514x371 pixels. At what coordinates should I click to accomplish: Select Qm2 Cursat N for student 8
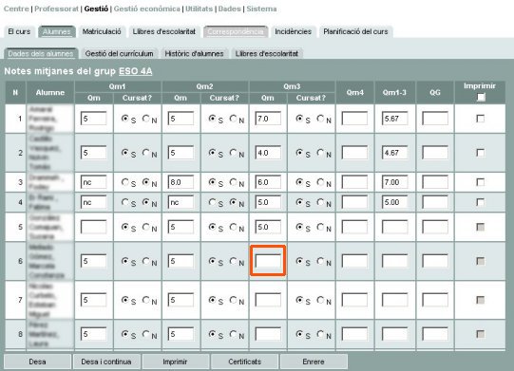pos(233,334)
